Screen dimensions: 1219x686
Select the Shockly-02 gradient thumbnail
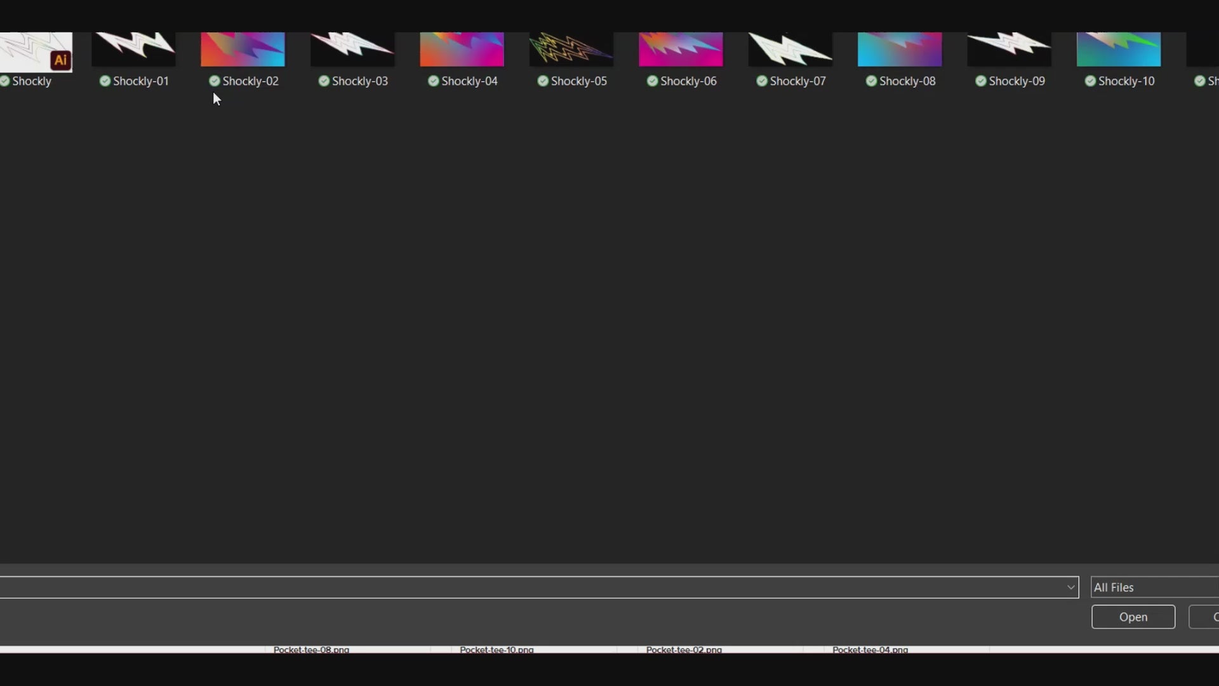pyautogui.click(x=243, y=49)
